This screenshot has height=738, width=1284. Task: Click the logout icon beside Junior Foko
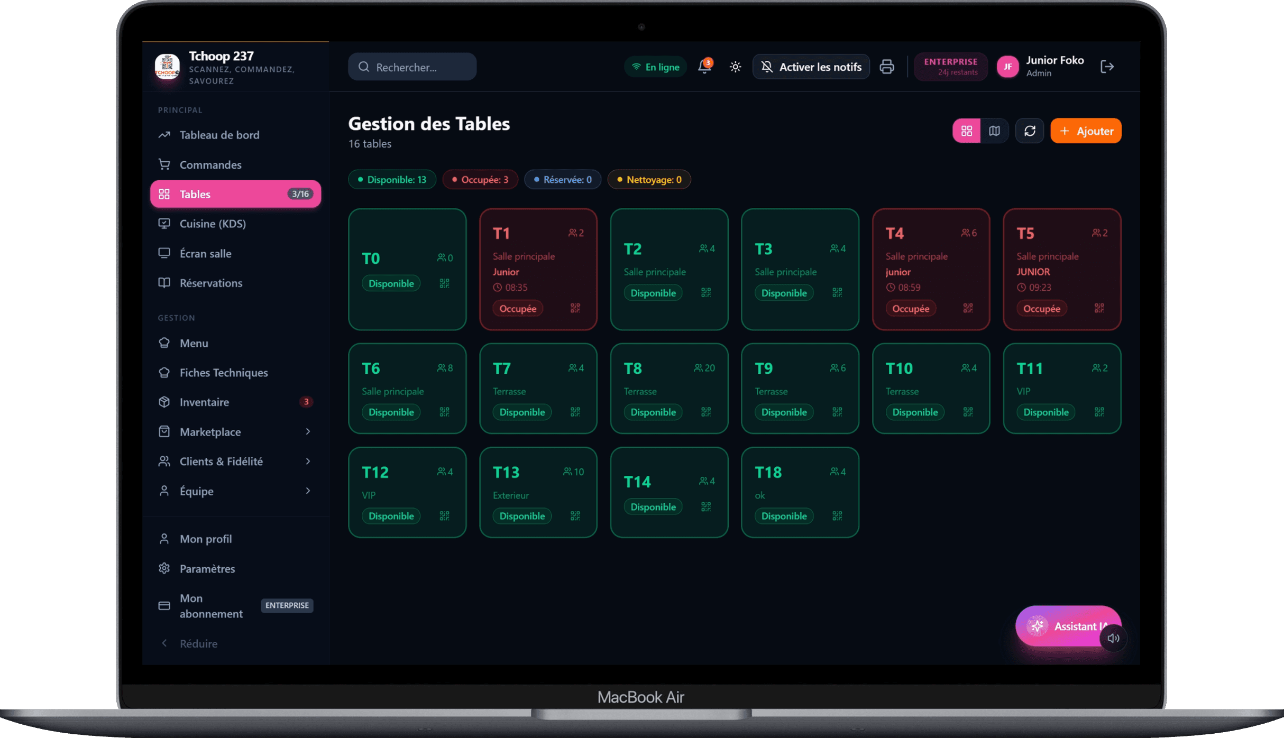[1107, 67]
